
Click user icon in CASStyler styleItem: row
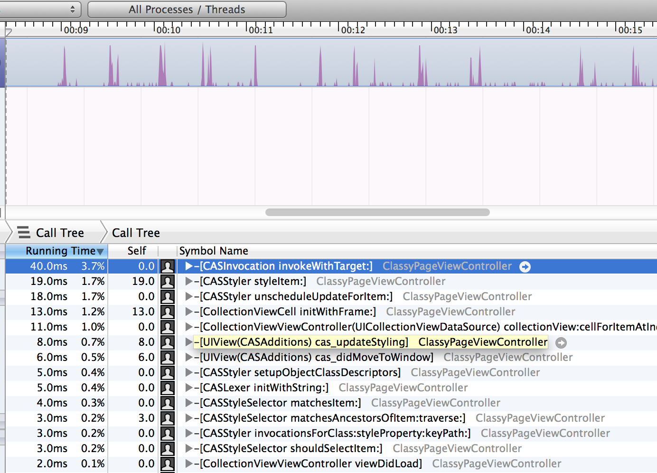pos(168,282)
